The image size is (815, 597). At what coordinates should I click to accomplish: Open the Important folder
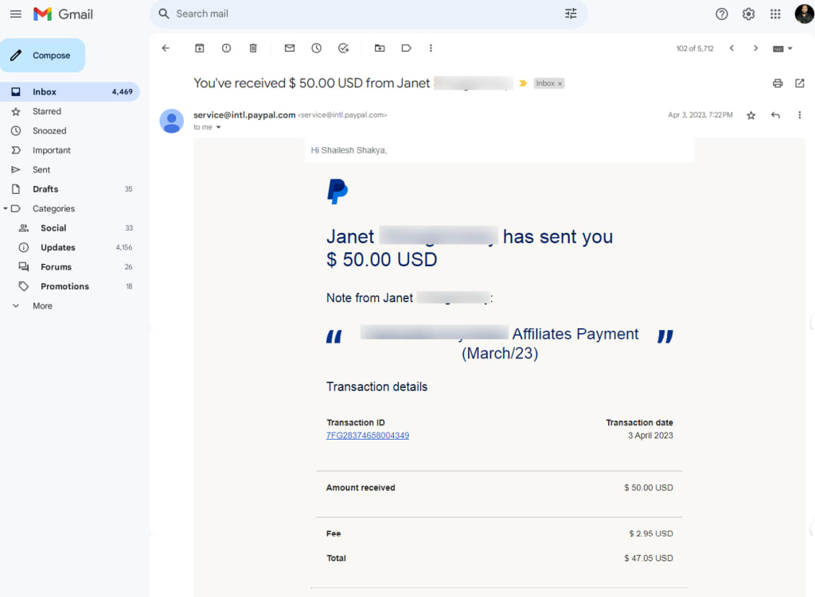tap(70, 150)
